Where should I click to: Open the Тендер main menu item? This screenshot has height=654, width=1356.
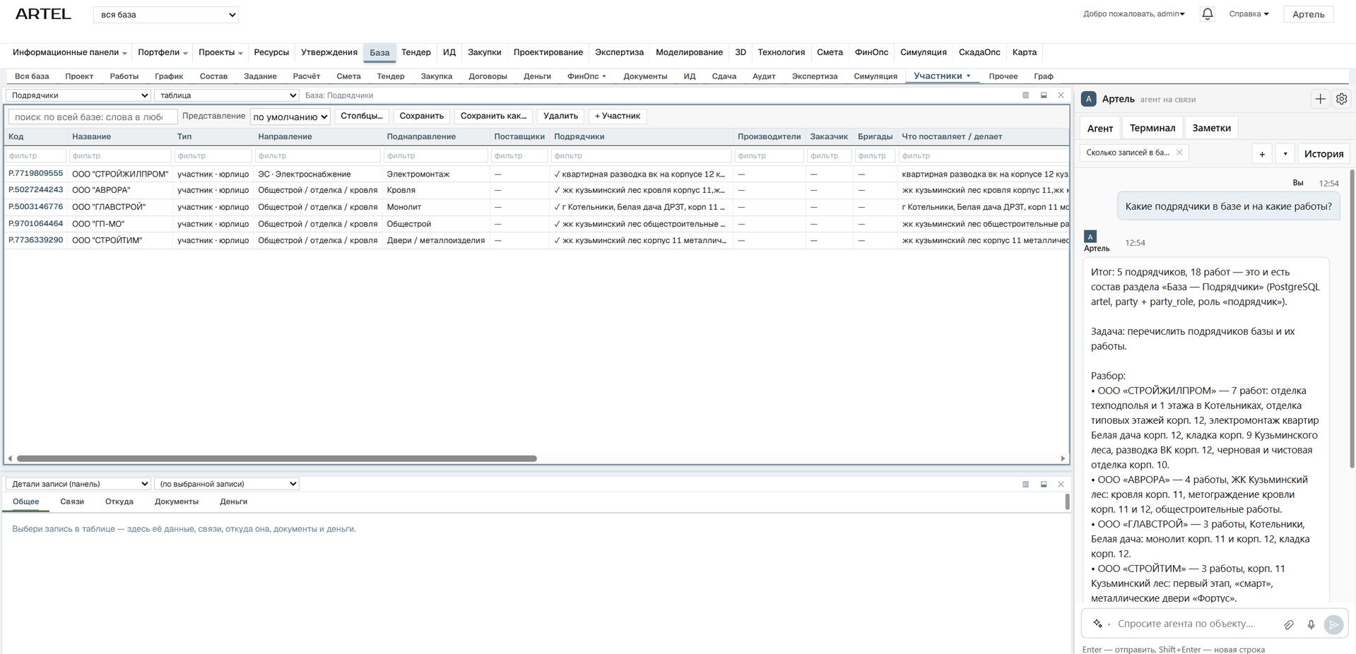coord(416,52)
